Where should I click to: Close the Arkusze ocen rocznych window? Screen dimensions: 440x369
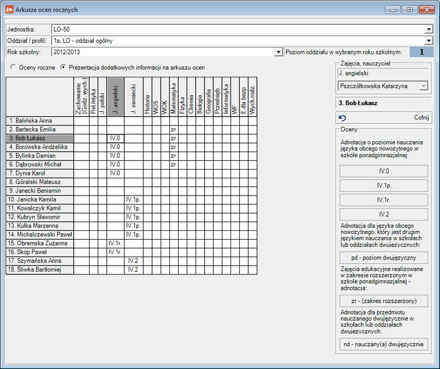(x=427, y=10)
